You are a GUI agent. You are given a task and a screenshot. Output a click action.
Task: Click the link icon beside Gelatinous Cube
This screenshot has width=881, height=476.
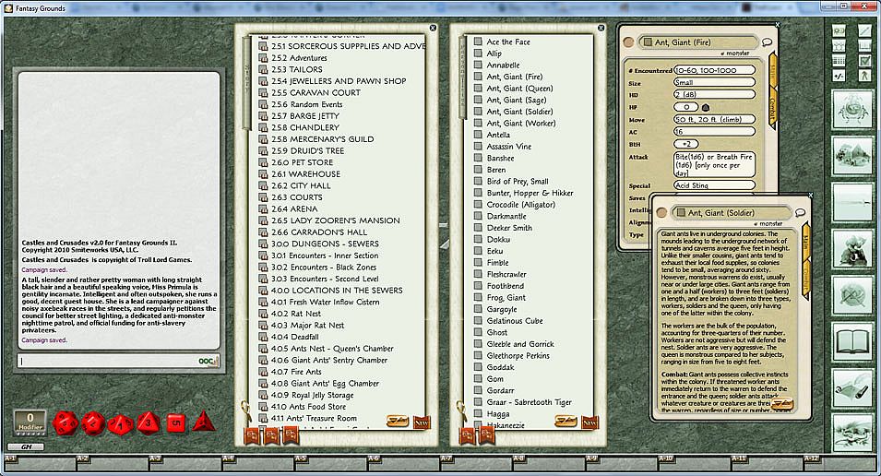tap(478, 320)
